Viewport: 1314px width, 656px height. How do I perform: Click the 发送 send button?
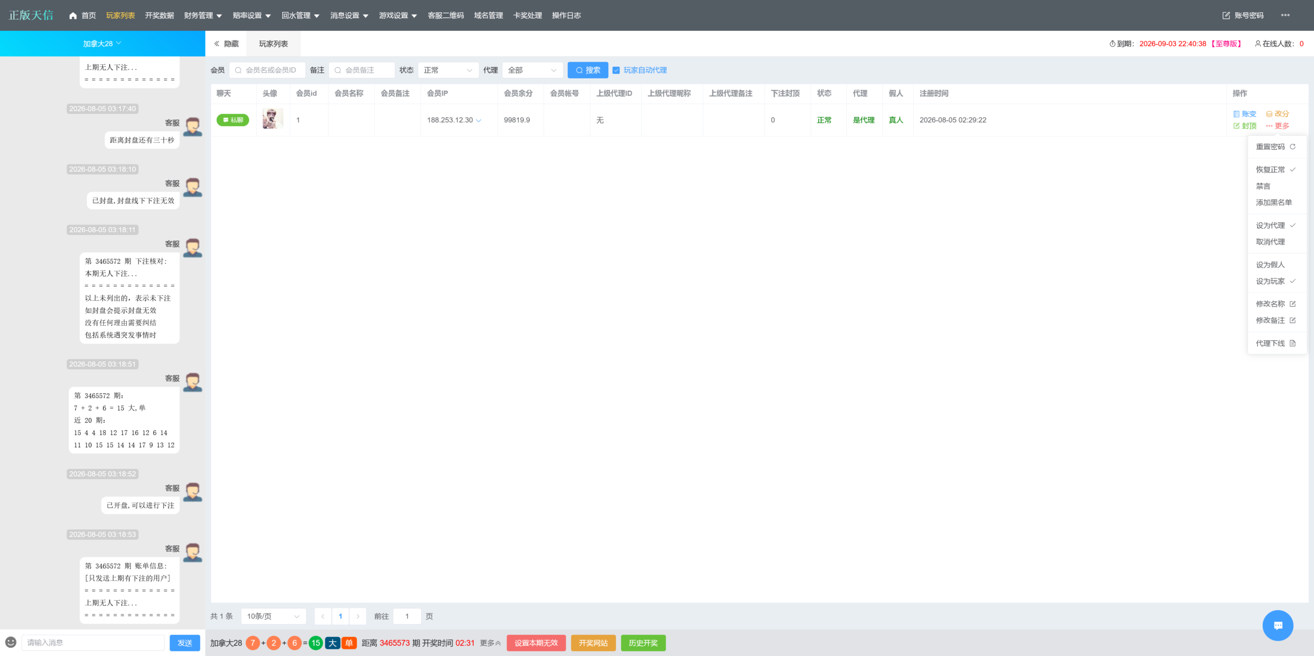pyautogui.click(x=185, y=643)
